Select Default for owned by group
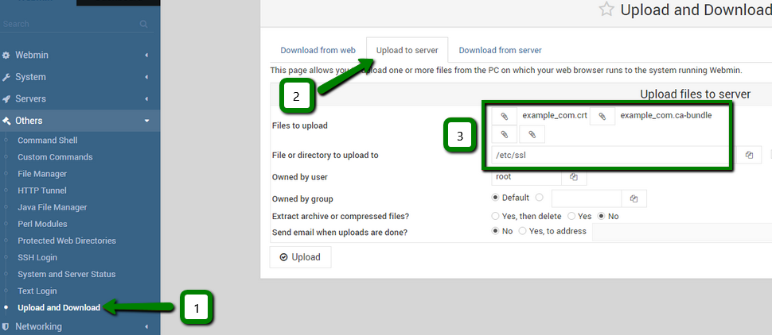Viewport: 772px width, 335px height. click(x=495, y=198)
